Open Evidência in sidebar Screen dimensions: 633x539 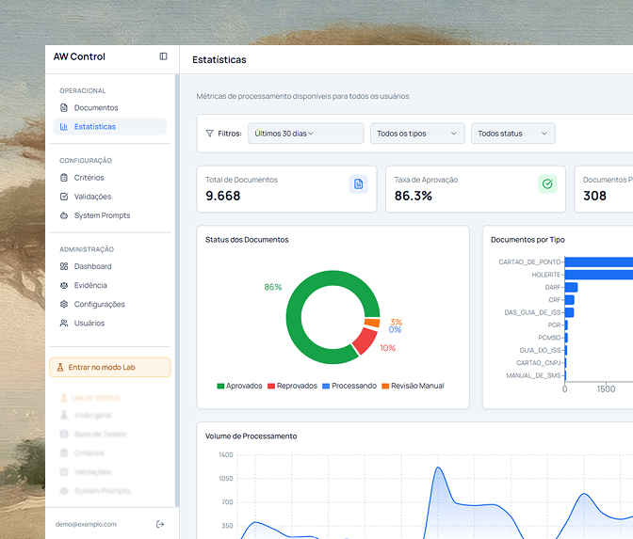point(110,285)
